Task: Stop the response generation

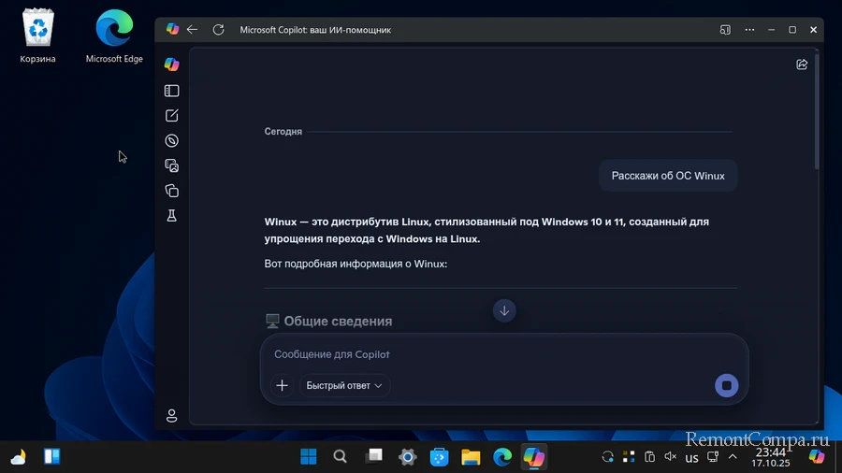Action: click(x=726, y=385)
